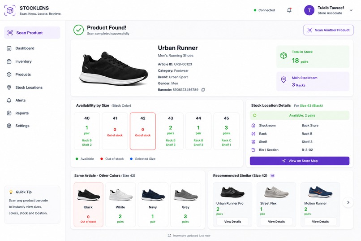This screenshot has width=361, height=241.
Task: Choose the size 43 availability card
Action: coord(171,131)
